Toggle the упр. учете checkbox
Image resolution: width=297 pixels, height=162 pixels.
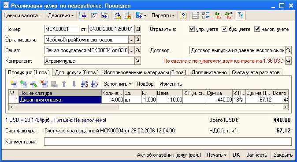point(192,29)
